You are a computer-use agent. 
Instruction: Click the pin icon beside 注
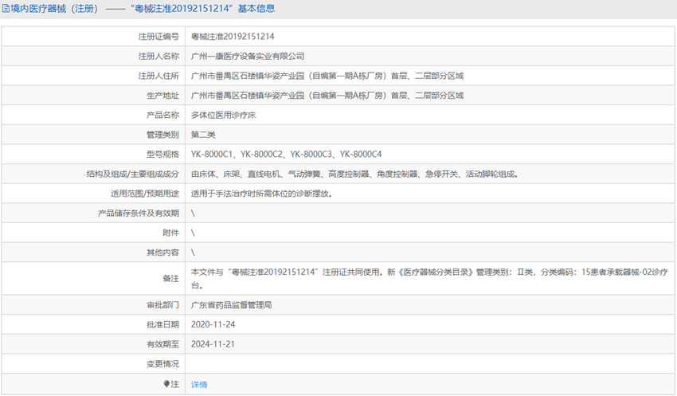coord(166,384)
